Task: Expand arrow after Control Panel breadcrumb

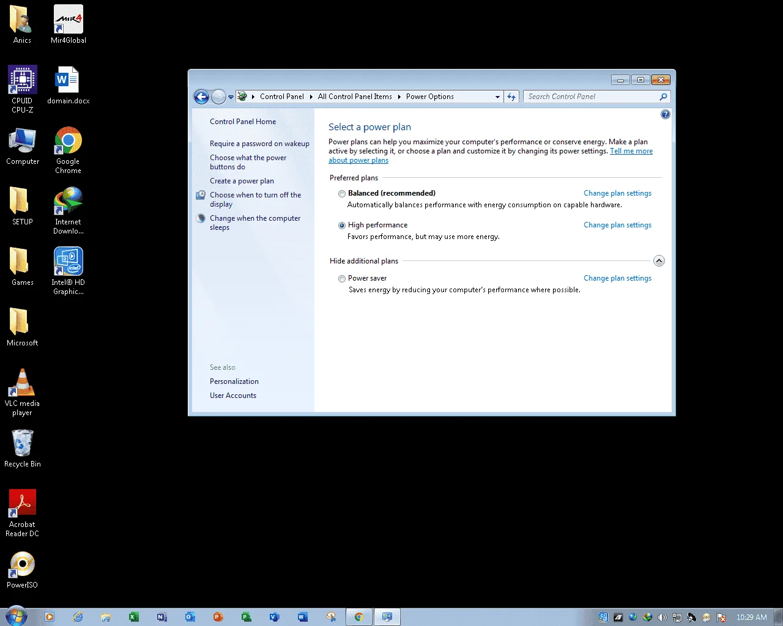Action: (311, 97)
